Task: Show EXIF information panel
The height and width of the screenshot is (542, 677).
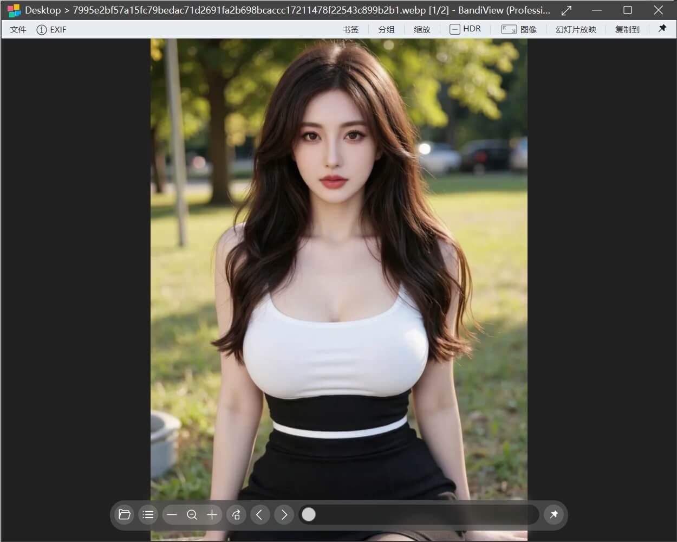Action: [51, 30]
